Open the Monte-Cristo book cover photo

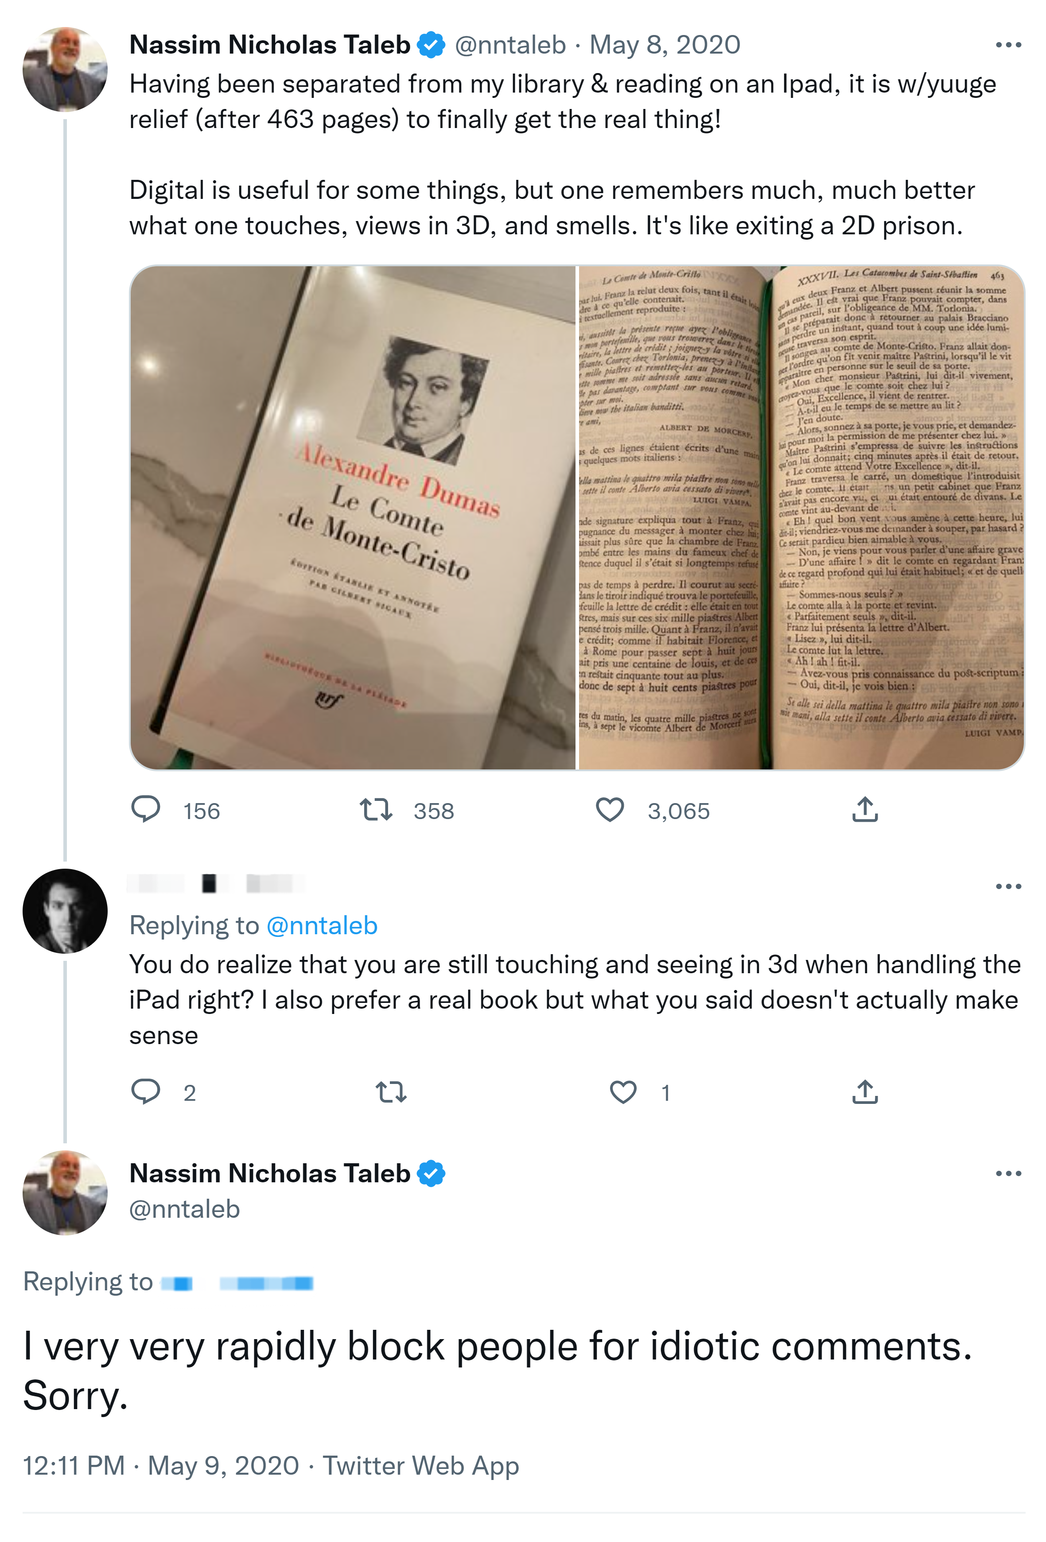(x=353, y=517)
